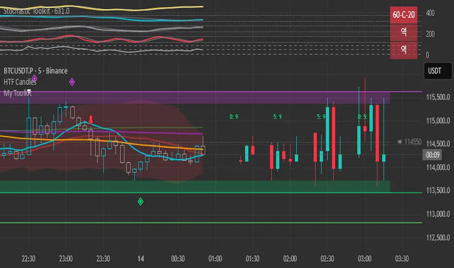Click the purple horizontal resistance line
This screenshot has height=268, width=454.
(x=211, y=92)
